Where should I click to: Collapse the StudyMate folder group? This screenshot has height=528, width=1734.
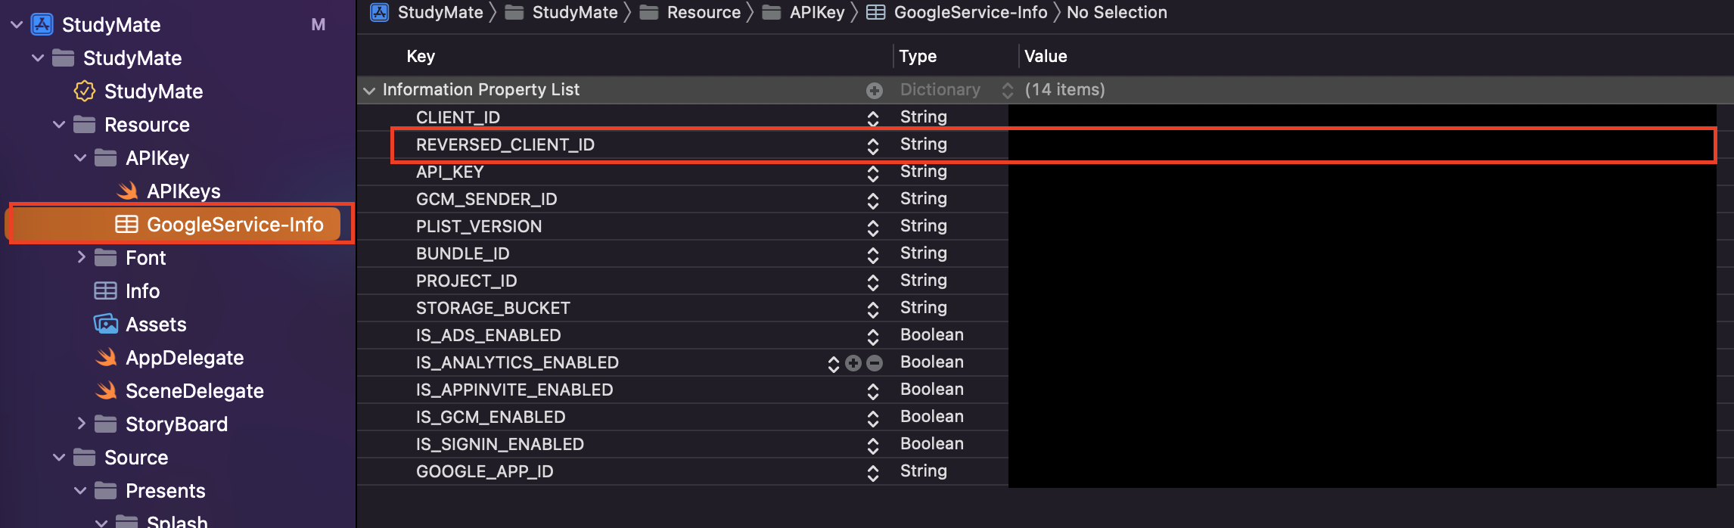(x=37, y=58)
